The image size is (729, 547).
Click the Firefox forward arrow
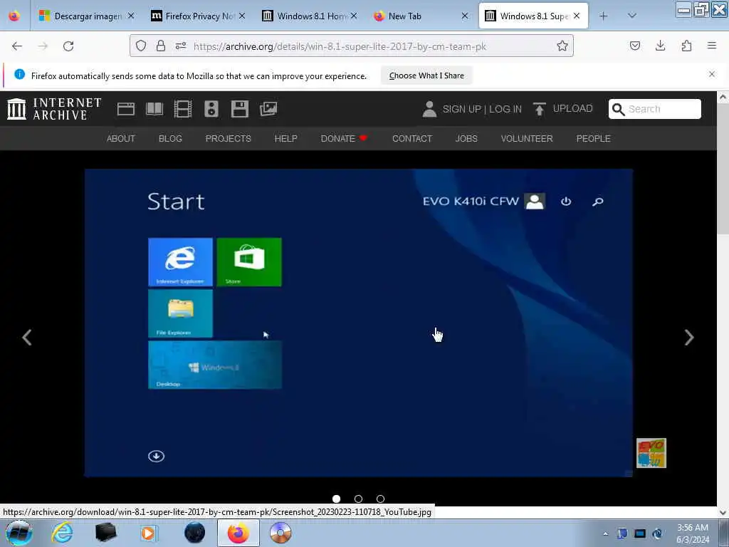[43, 46]
